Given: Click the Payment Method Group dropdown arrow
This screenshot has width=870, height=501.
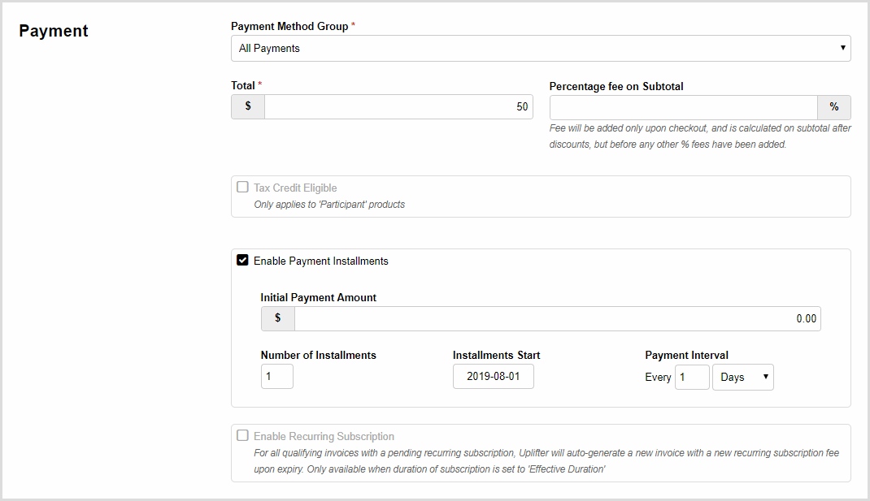Looking at the screenshot, I should [842, 49].
